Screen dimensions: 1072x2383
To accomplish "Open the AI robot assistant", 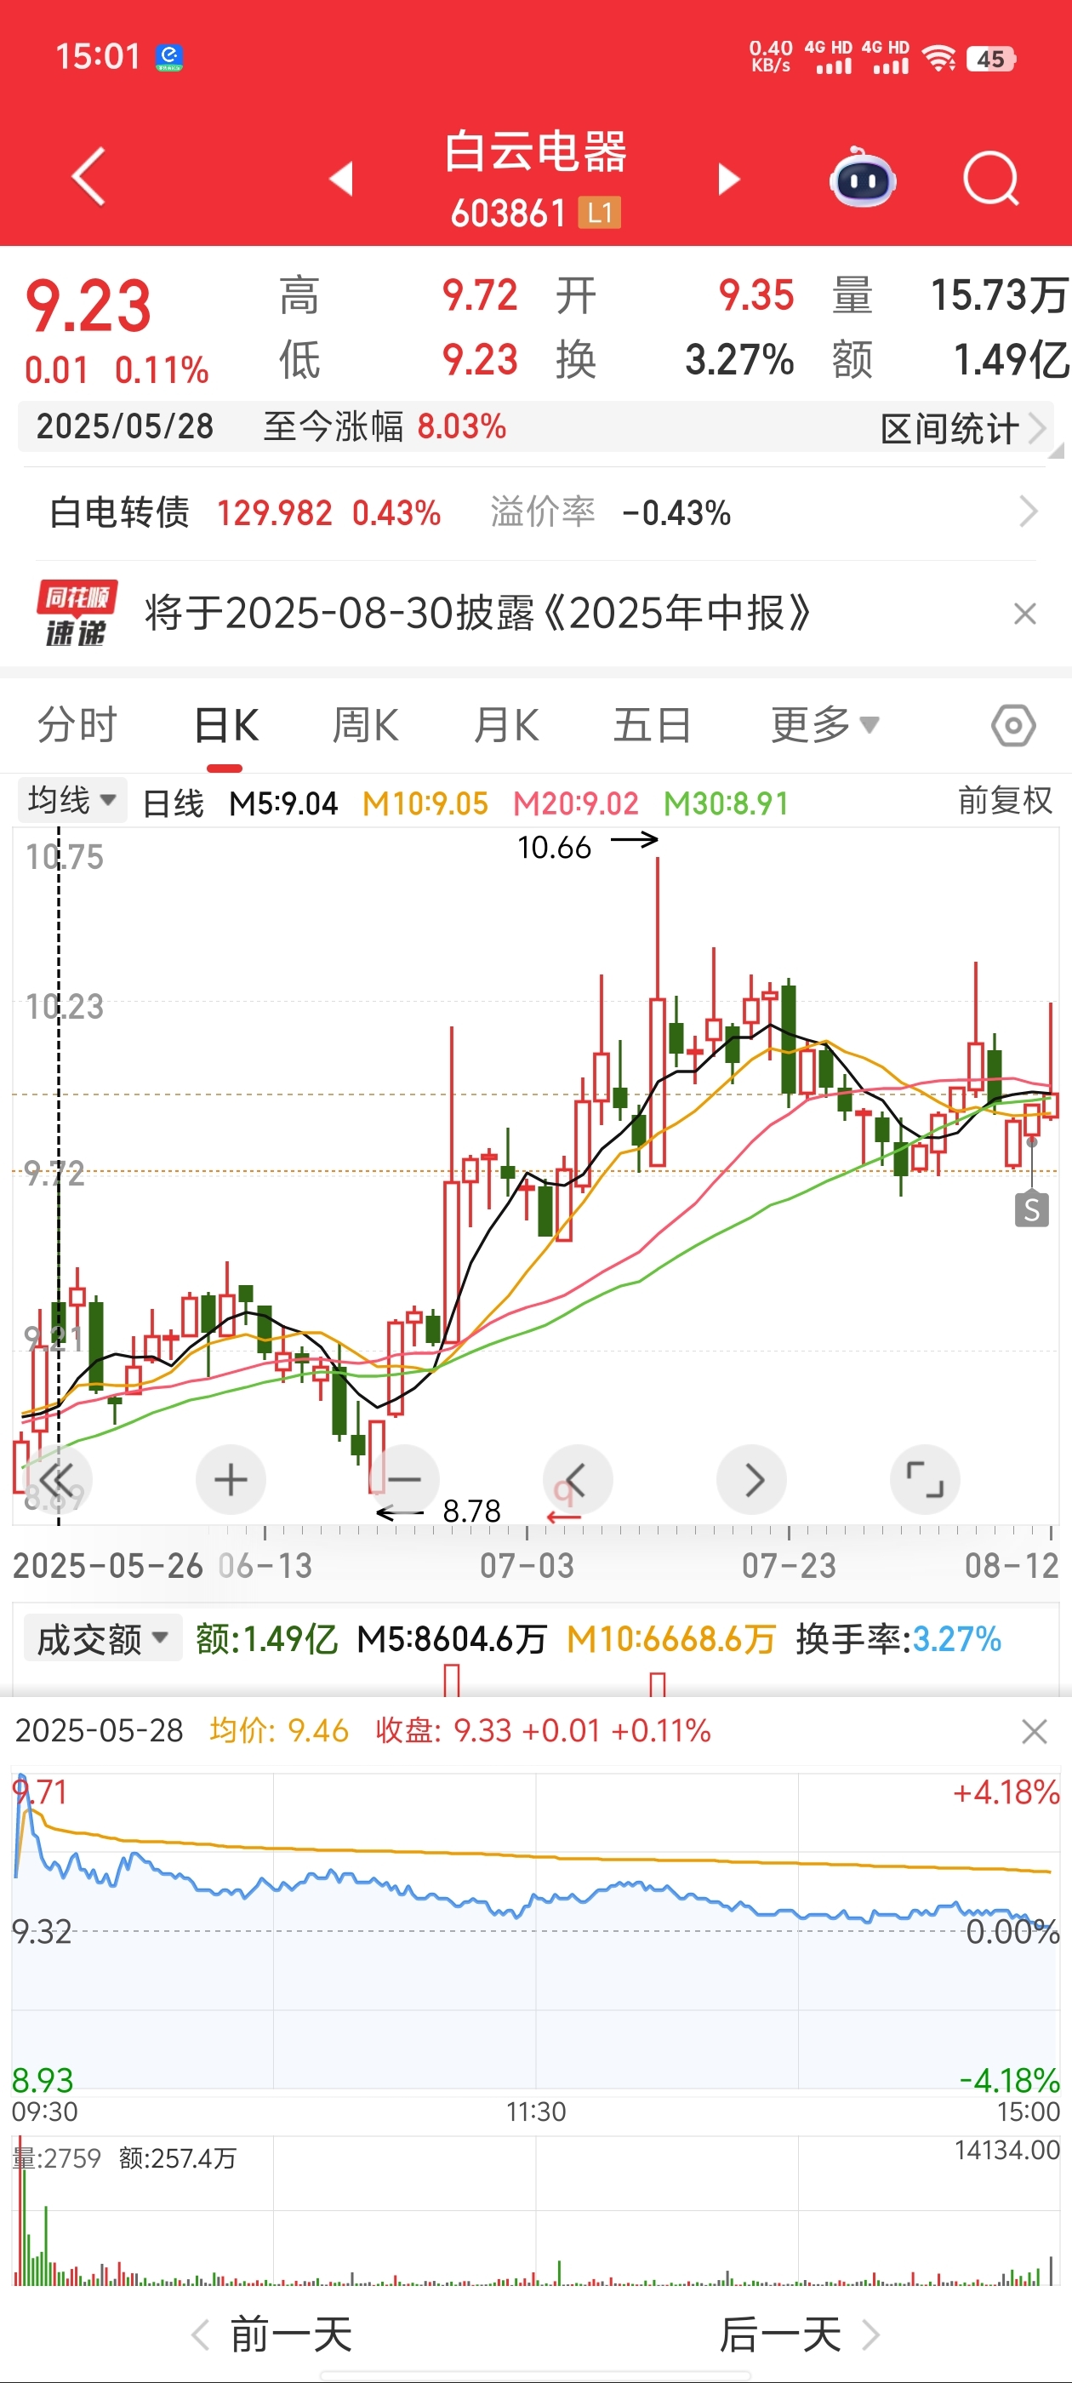I will (862, 178).
